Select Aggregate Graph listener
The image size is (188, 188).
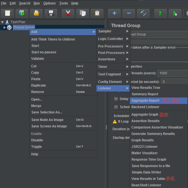[x=159, y=115]
